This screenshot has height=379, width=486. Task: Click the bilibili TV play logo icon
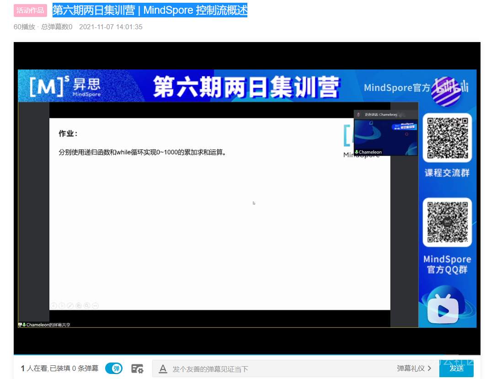[x=443, y=310]
